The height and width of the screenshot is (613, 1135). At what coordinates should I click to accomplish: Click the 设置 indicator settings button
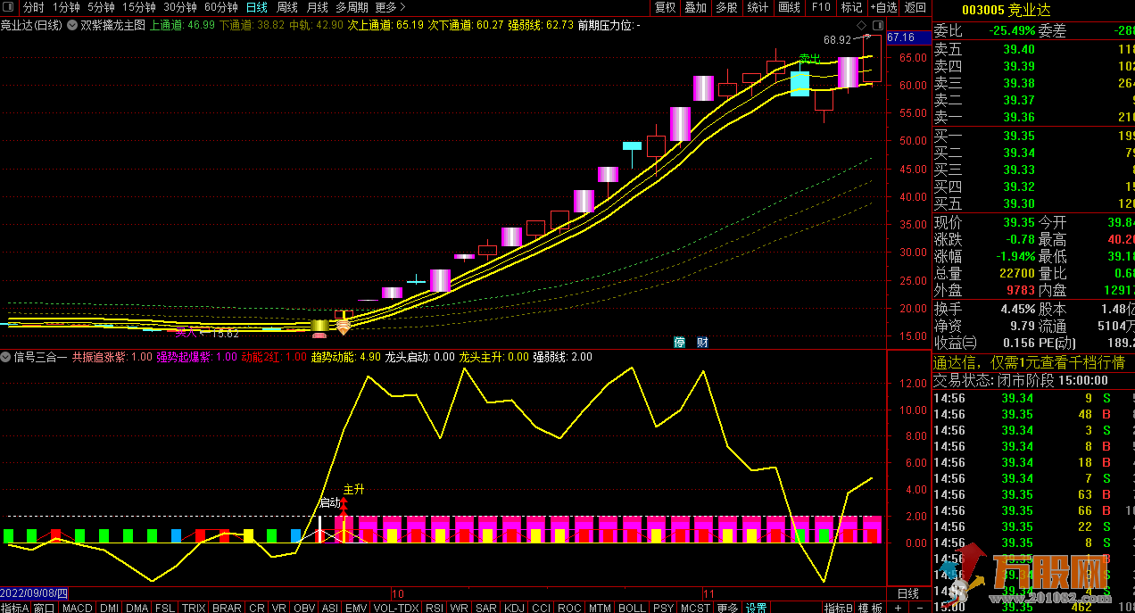[x=756, y=608]
